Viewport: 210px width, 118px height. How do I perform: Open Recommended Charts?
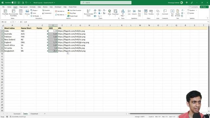tap(89, 13)
